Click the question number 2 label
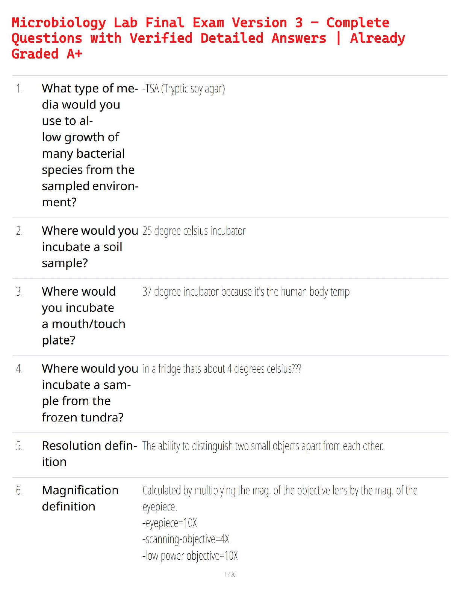The height and width of the screenshot is (595, 460). (x=19, y=231)
